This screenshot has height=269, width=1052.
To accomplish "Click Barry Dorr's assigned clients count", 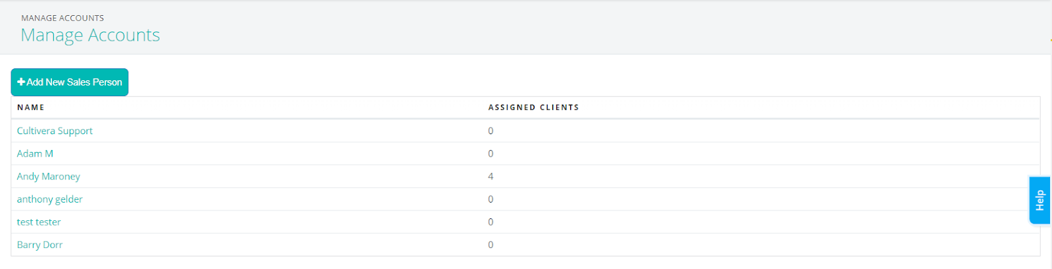I will pyautogui.click(x=490, y=245).
